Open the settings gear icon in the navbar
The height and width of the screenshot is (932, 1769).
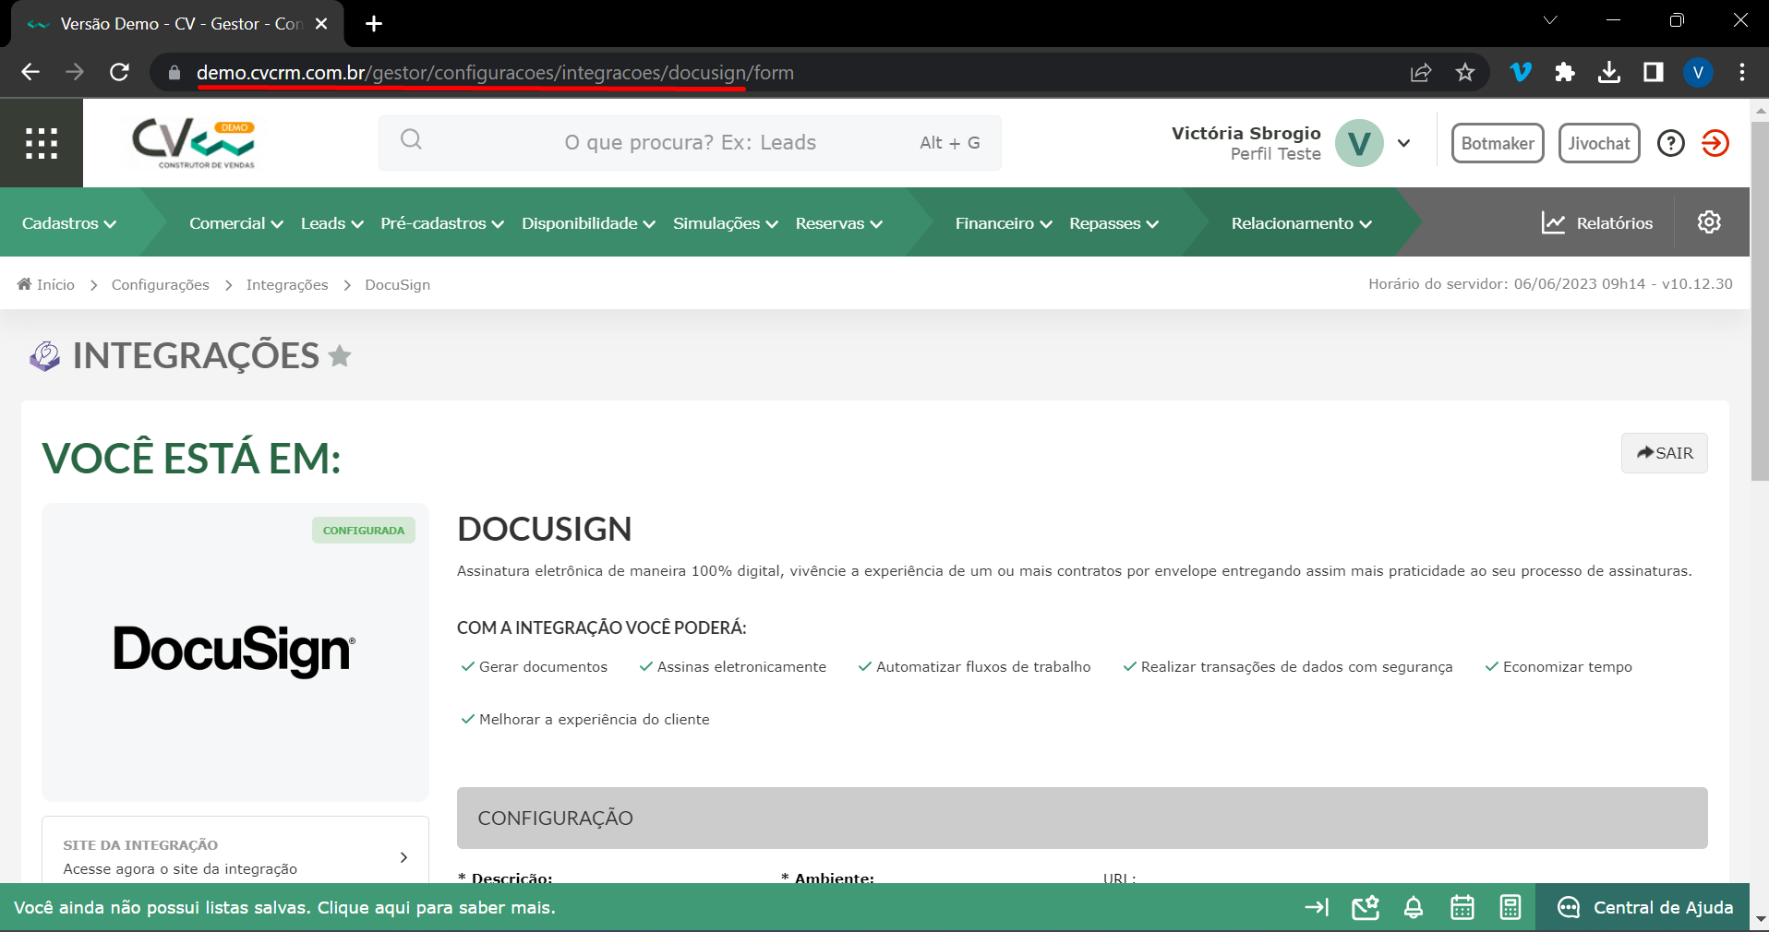coord(1709,222)
